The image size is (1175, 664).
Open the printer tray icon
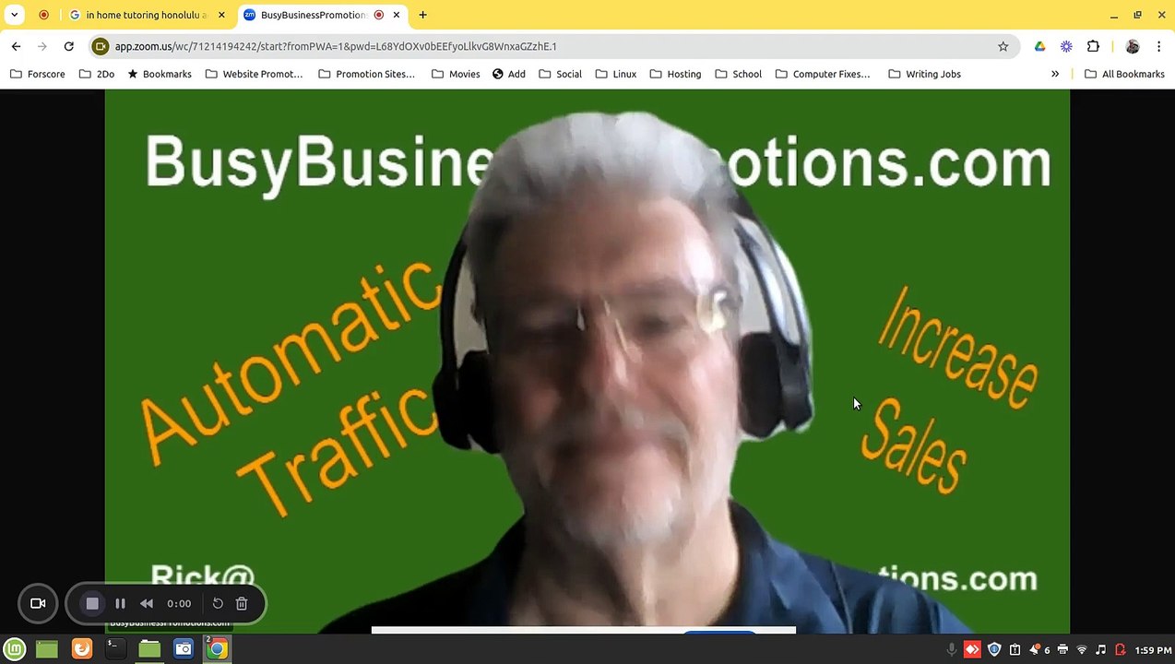pos(1062,650)
